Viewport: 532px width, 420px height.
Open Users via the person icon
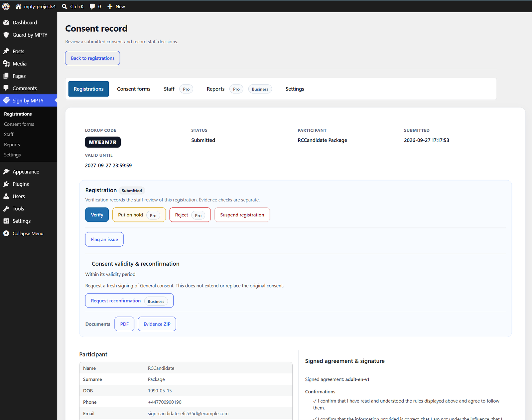tap(6, 196)
